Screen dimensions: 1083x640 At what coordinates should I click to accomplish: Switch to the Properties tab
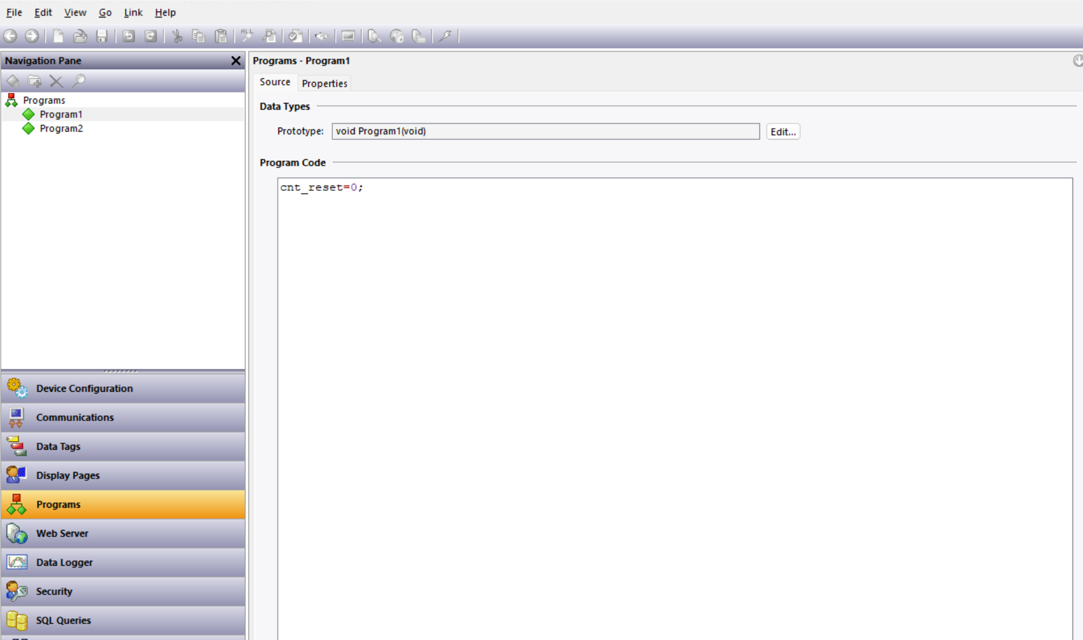(x=324, y=83)
